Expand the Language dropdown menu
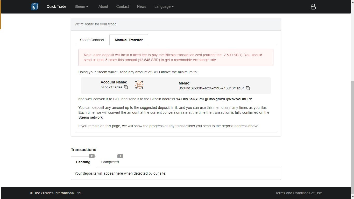Viewport: 354px width, 199px height. click(164, 6)
